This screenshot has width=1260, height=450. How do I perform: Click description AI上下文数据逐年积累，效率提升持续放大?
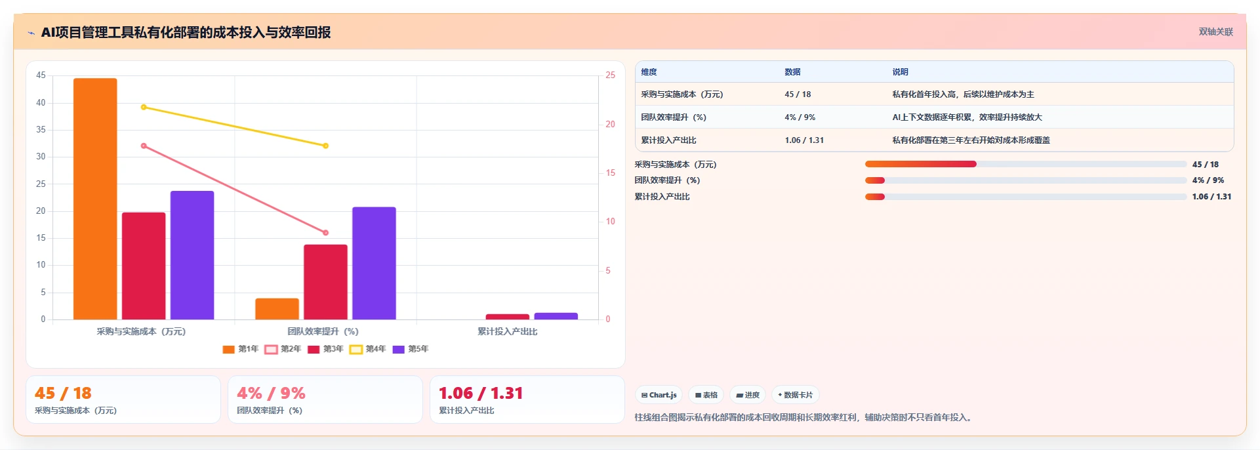pos(967,117)
